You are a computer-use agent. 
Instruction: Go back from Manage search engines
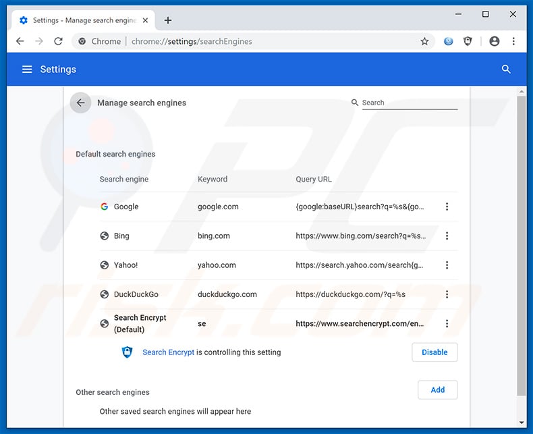tap(80, 103)
